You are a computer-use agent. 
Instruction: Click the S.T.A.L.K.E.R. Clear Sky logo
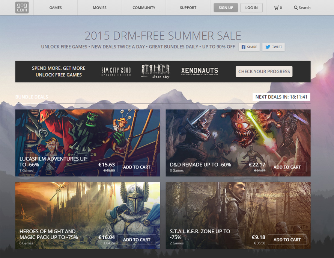click(156, 71)
